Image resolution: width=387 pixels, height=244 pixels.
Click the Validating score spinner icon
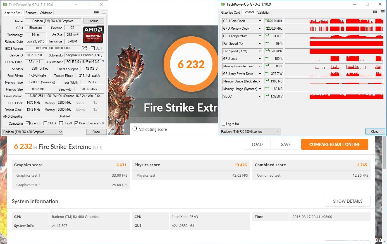coord(135,129)
